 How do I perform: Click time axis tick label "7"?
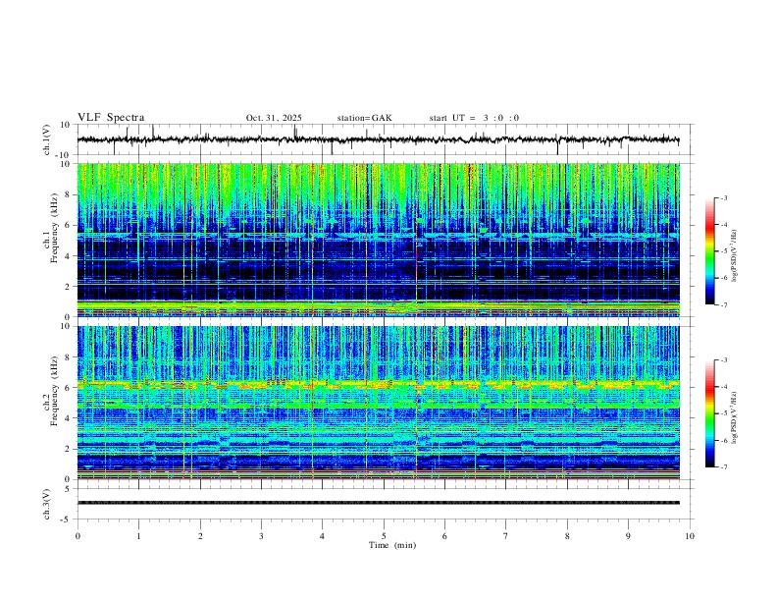506,536
